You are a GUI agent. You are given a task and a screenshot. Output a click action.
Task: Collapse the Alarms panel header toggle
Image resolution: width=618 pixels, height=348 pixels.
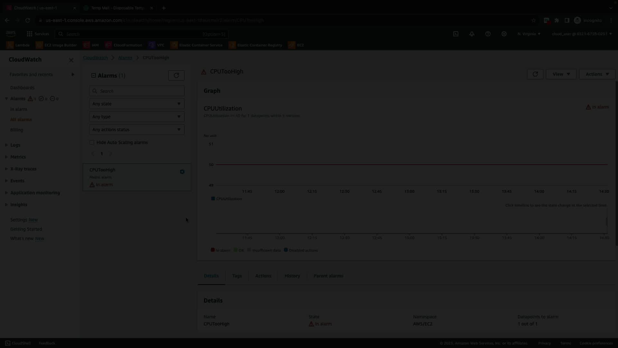click(x=94, y=75)
